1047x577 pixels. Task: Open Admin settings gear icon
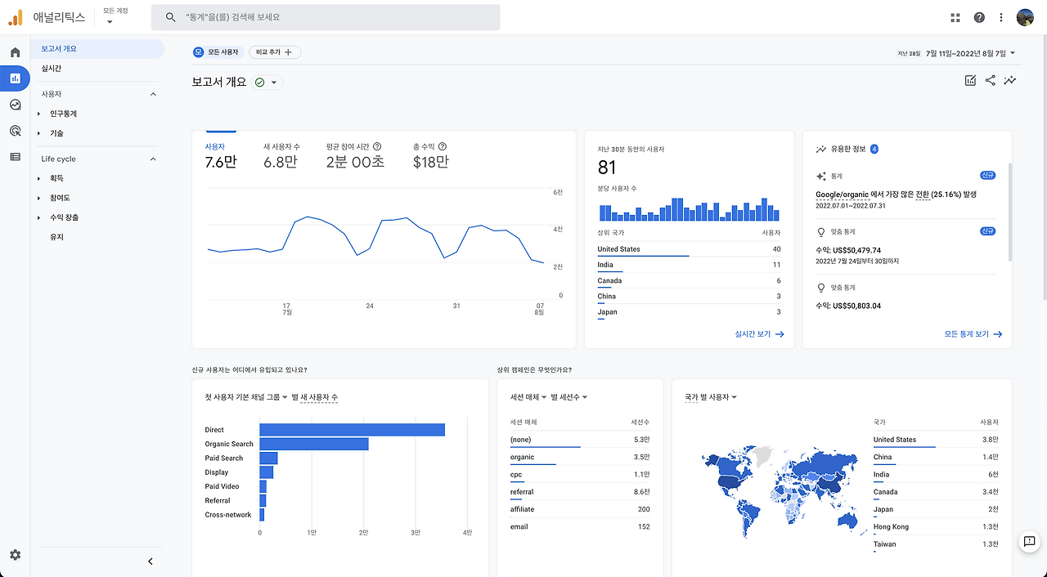pos(15,555)
